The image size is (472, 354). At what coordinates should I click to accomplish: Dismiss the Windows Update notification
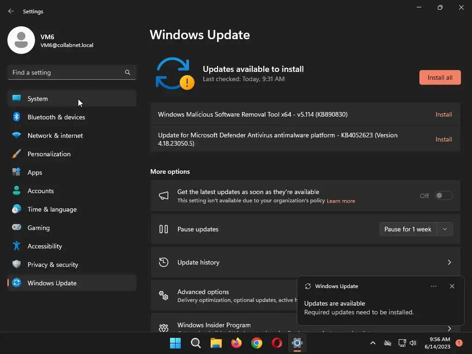(x=452, y=286)
